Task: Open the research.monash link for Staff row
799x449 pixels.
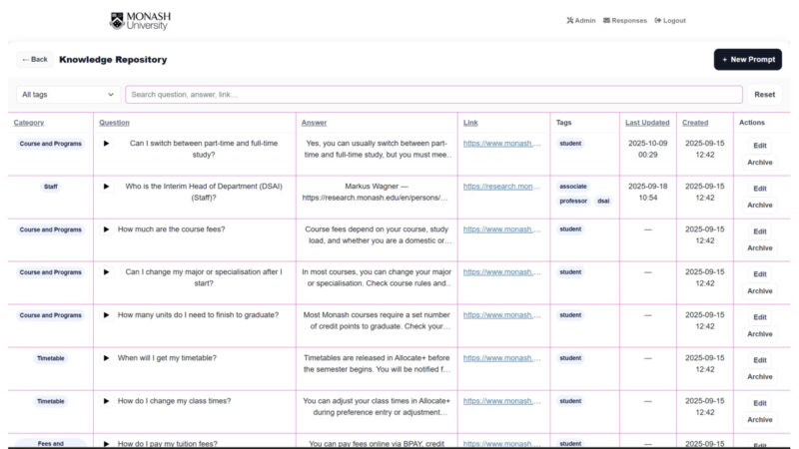Action: (x=501, y=187)
